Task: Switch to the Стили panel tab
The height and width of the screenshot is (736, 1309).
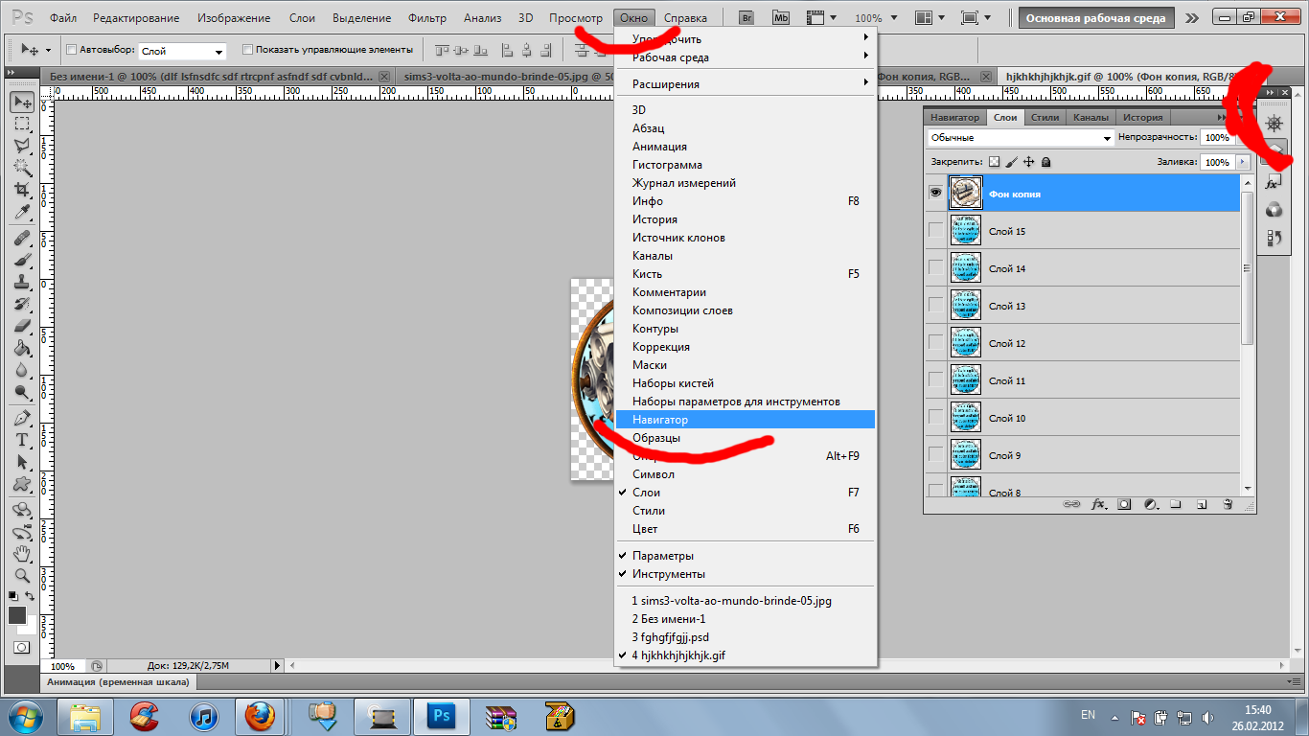Action: [1045, 117]
